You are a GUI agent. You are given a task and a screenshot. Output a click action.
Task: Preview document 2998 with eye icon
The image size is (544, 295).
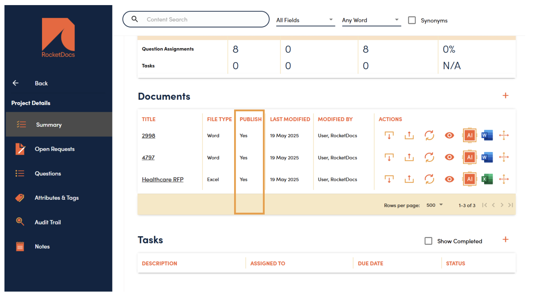[449, 135]
